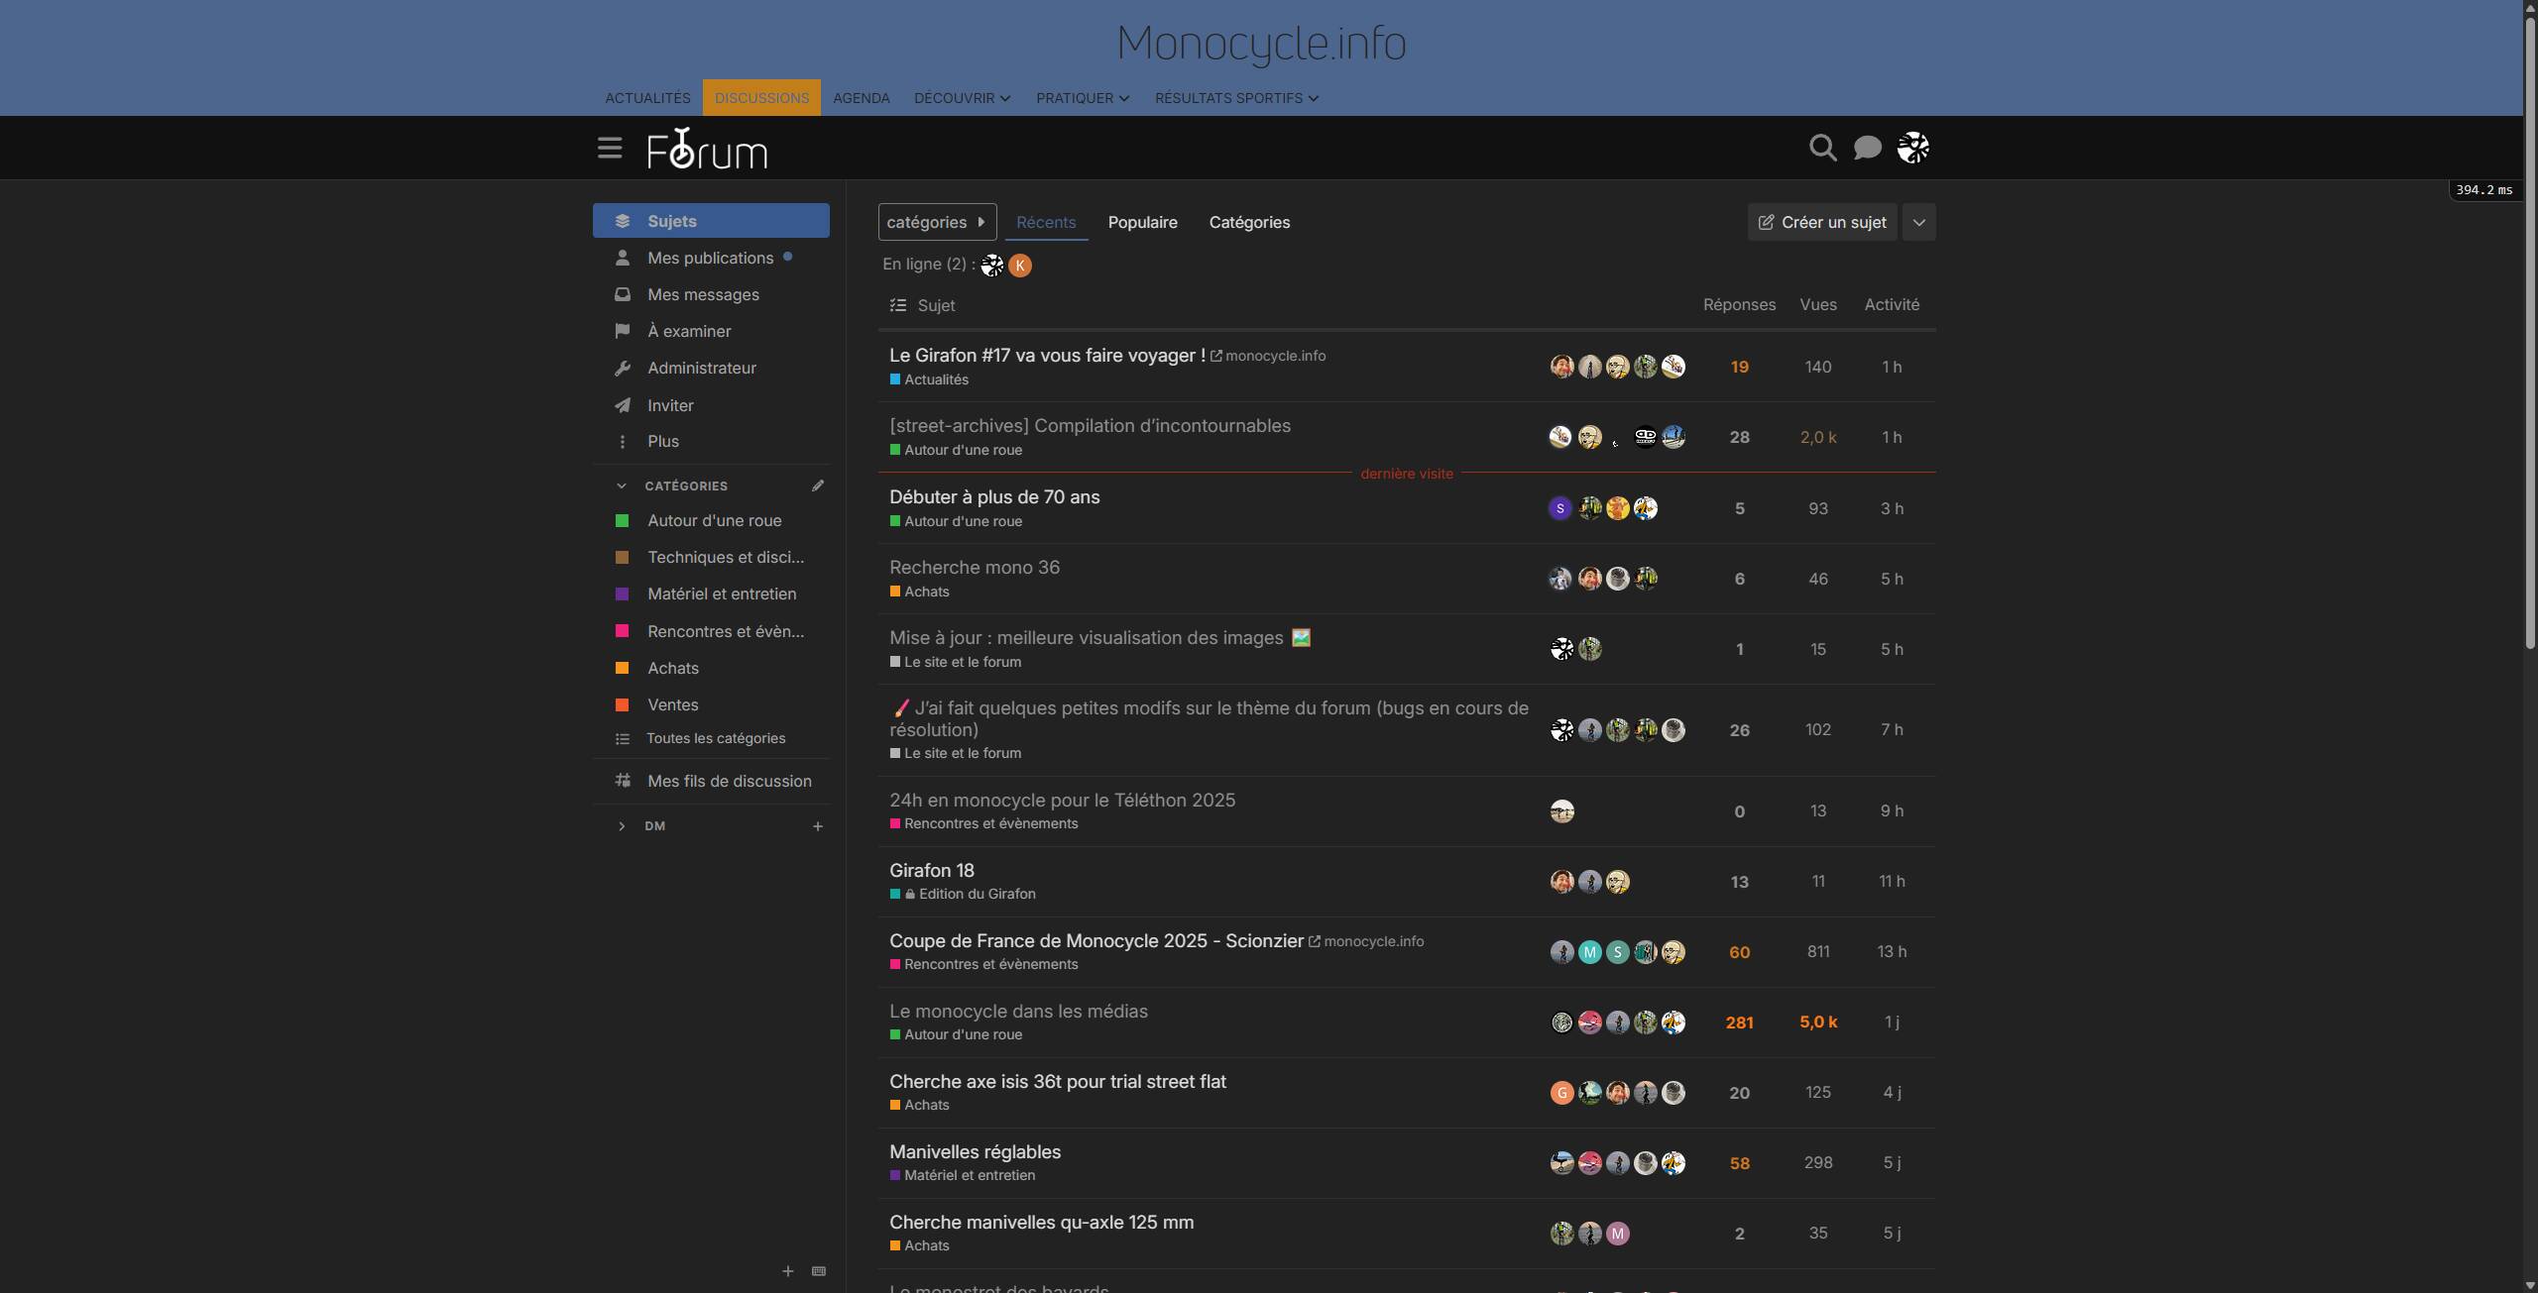Click the user avatar in forum header
Screen dimensions: 2538x1293
coord(1912,148)
